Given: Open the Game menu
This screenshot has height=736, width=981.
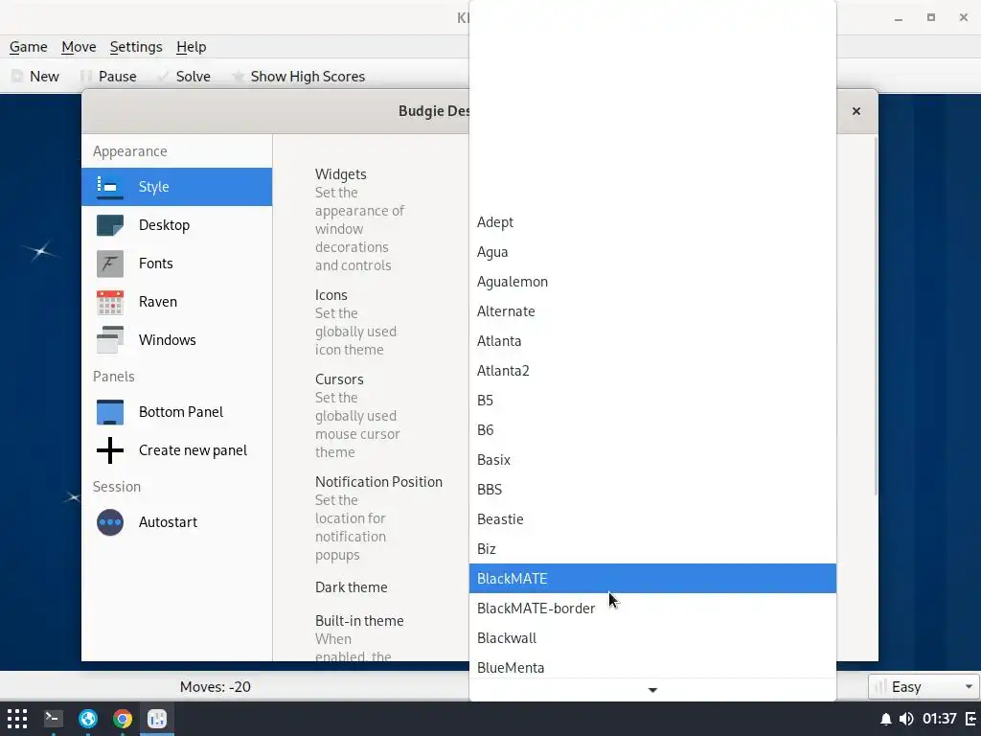Looking at the screenshot, I should coord(28,47).
